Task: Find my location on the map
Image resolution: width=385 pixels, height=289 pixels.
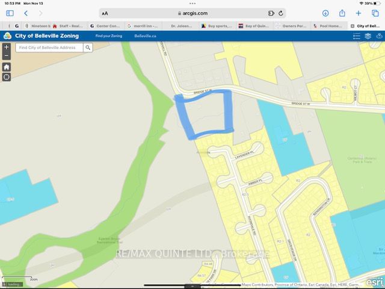Action: [7, 77]
